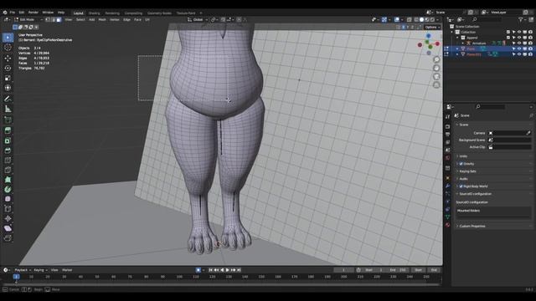The height and width of the screenshot is (301, 536).
Task: Open the Global orientation dropdown
Action: (x=198, y=20)
